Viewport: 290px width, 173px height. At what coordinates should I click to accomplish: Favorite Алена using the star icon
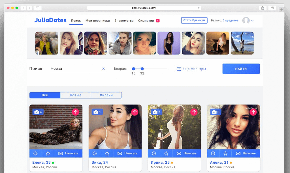click(225, 153)
